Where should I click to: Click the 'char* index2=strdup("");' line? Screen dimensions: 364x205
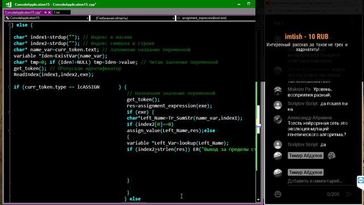[47, 43]
